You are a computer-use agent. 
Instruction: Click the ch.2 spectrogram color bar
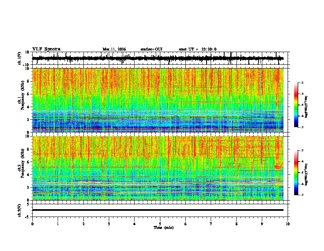(296, 173)
